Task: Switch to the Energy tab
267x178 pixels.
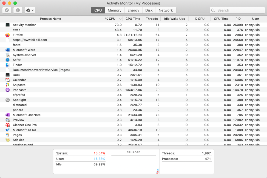Action: pos(133,10)
